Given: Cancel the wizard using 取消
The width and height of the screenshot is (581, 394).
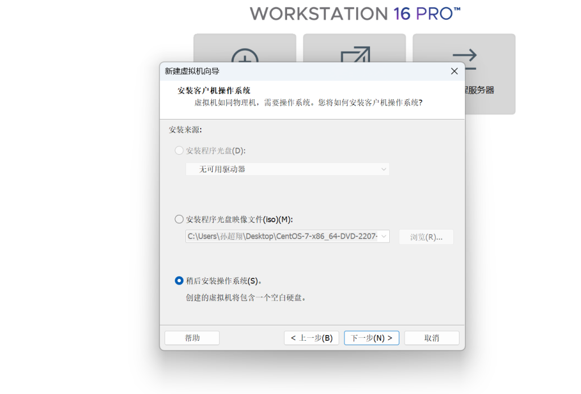Looking at the screenshot, I should click(x=432, y=338).
